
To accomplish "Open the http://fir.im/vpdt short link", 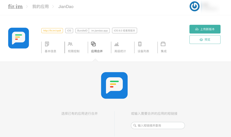I will [x=52, y=31].
